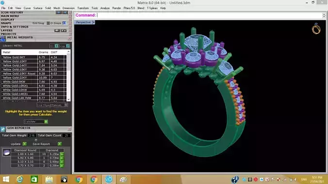Click the blue info tray icon
The image size is (328, 184).
235,180
